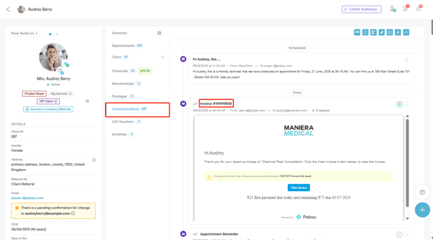This screenshot has width=433, height=240.
Task: Click the purple email icon on Invoice timeline
Action: [x=183, y=103]
